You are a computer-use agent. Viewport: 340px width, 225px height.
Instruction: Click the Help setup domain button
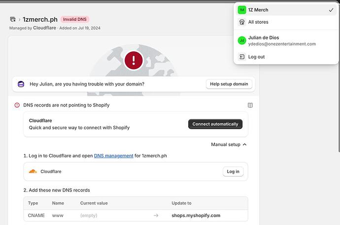pyautogui.click(x=229, y=84)
